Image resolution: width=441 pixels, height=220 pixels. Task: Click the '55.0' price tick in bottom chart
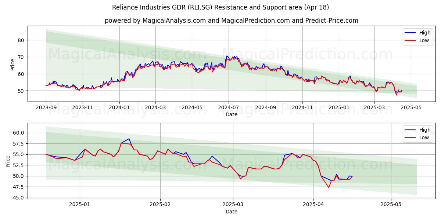coord(19,155)
